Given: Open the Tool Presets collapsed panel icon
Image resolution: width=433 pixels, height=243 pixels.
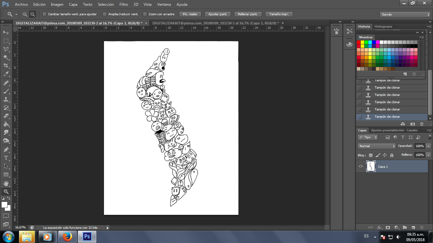Looking at the screenshot, I should pos(349,31).
